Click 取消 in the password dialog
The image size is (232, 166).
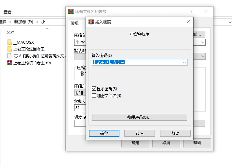pos(140,133)
